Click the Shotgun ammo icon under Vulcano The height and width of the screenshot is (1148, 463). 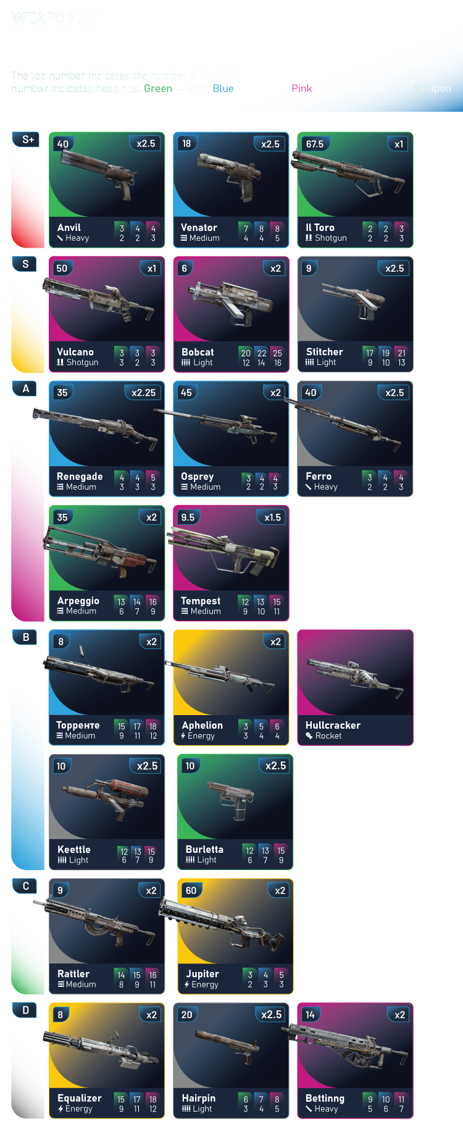[60, 362]
